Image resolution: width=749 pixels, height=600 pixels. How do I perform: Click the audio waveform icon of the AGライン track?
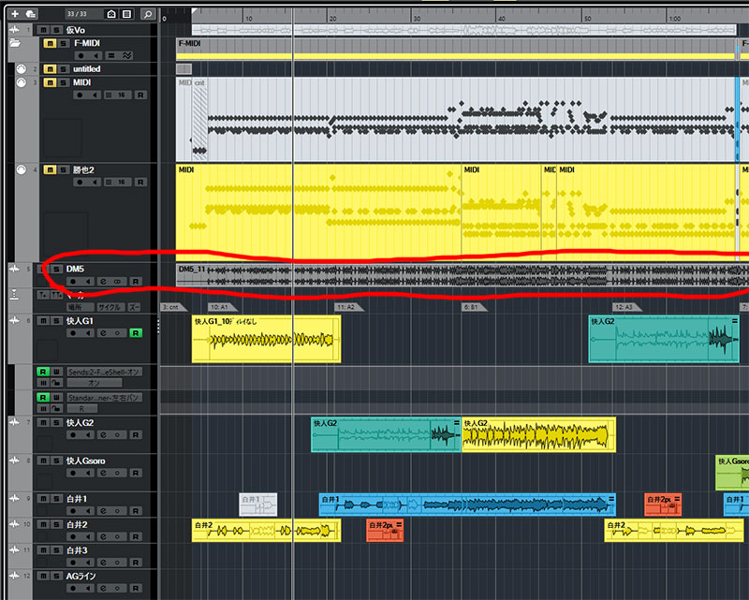[15, 576]
